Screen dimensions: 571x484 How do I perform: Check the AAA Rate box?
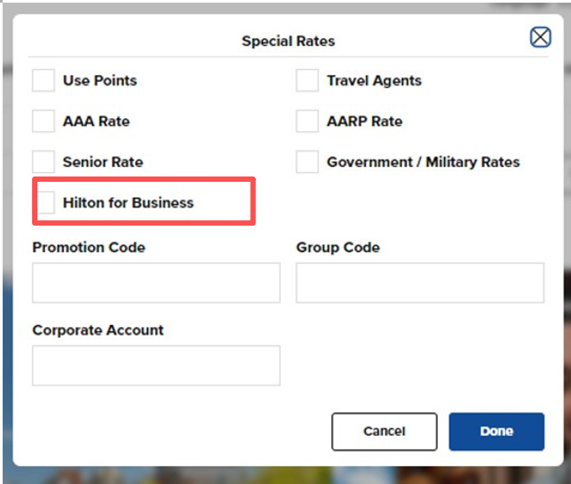[43, 121]
